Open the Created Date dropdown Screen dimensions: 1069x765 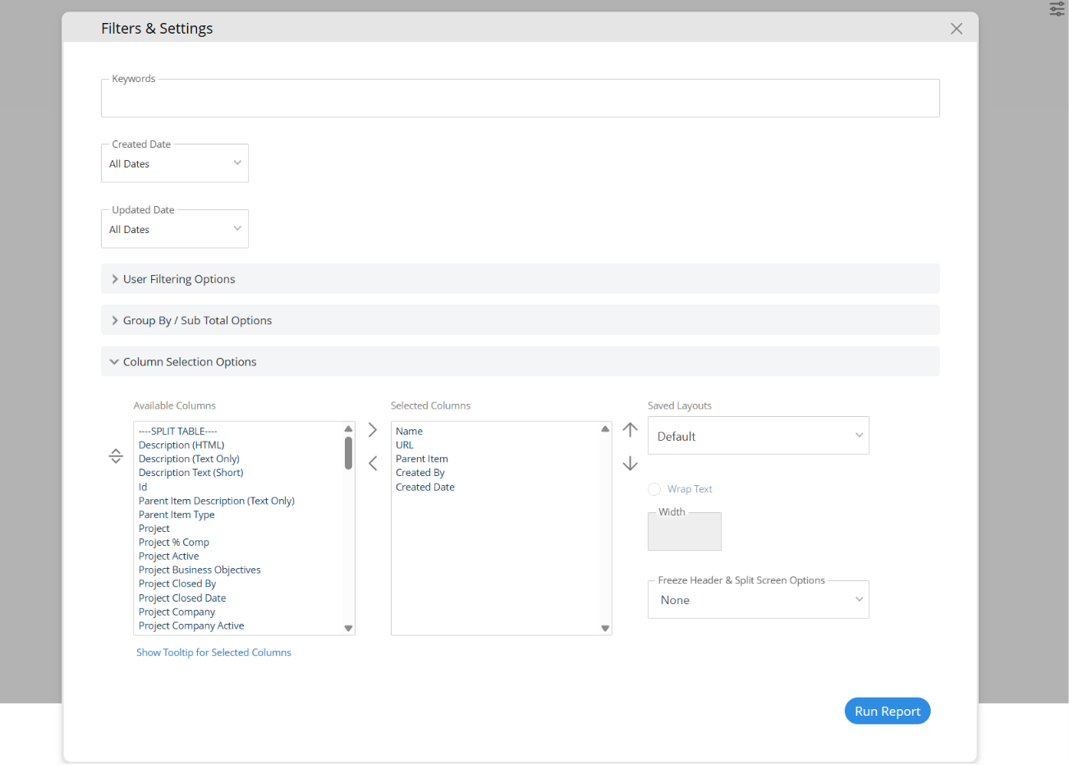click(175, 163)
